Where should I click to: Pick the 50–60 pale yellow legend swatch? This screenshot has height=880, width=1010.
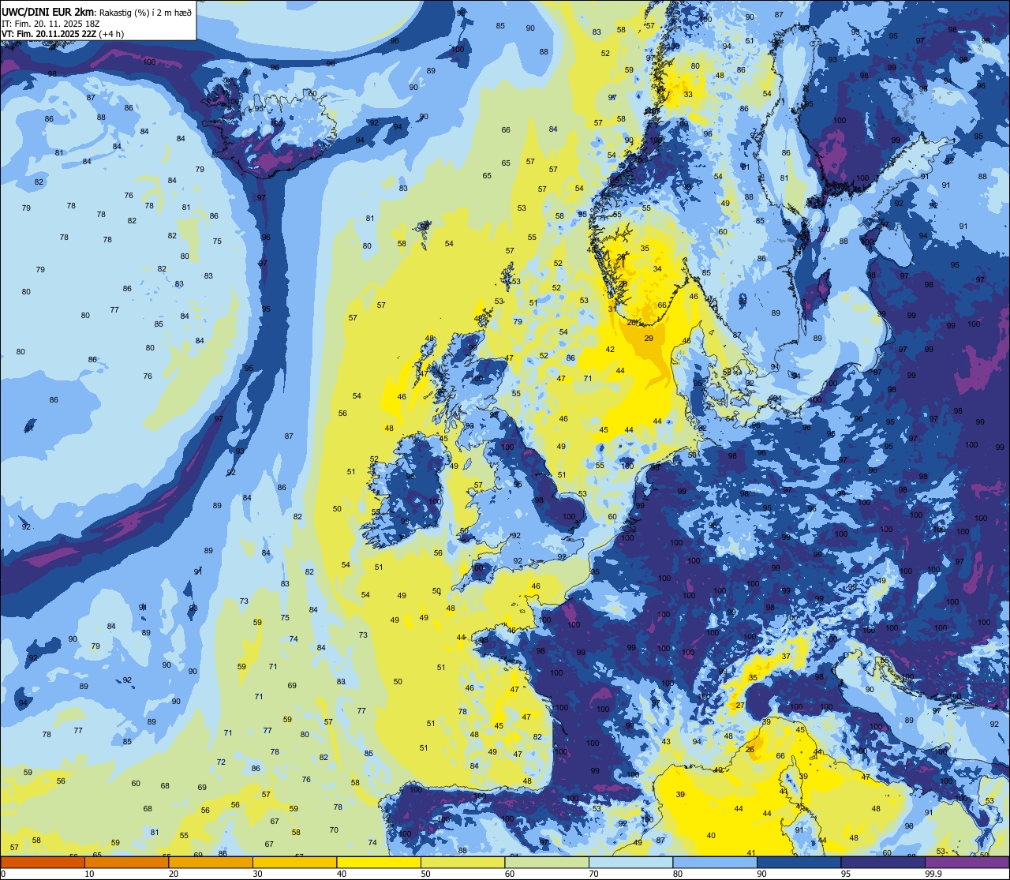[462, 862]
